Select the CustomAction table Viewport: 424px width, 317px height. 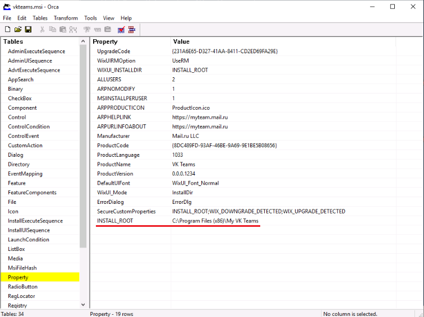pos(25,146)
